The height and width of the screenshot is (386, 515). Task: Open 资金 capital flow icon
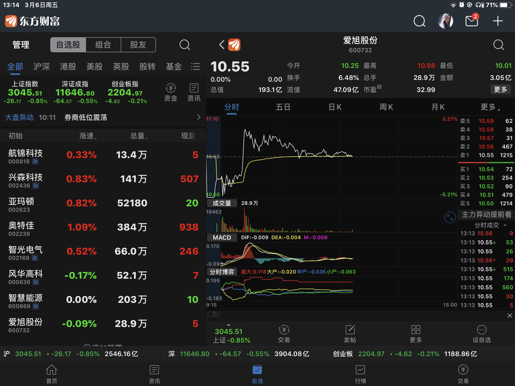point(171,92)
